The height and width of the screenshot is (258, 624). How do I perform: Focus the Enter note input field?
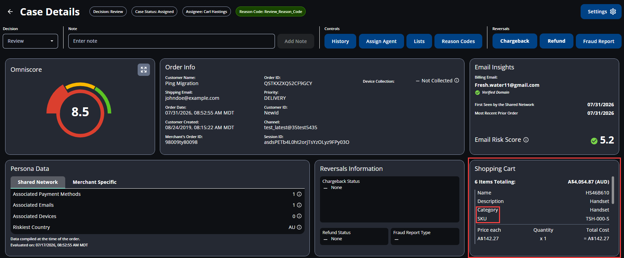pyautogui.click(x=171, y=41)
